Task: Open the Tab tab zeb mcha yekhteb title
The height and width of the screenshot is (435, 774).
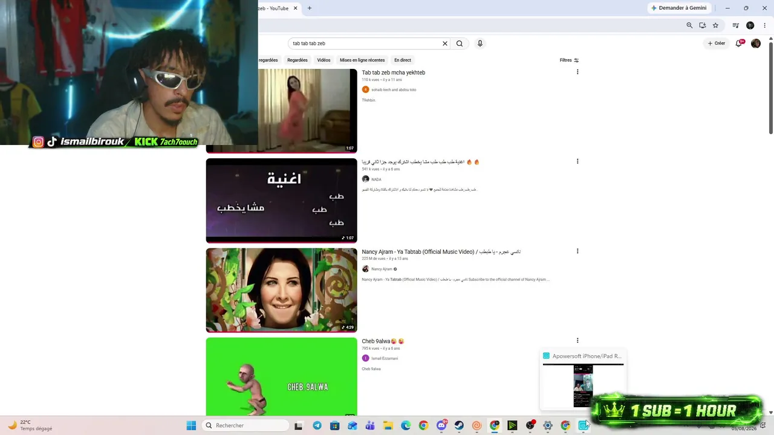Action: [x=394, y=72]
